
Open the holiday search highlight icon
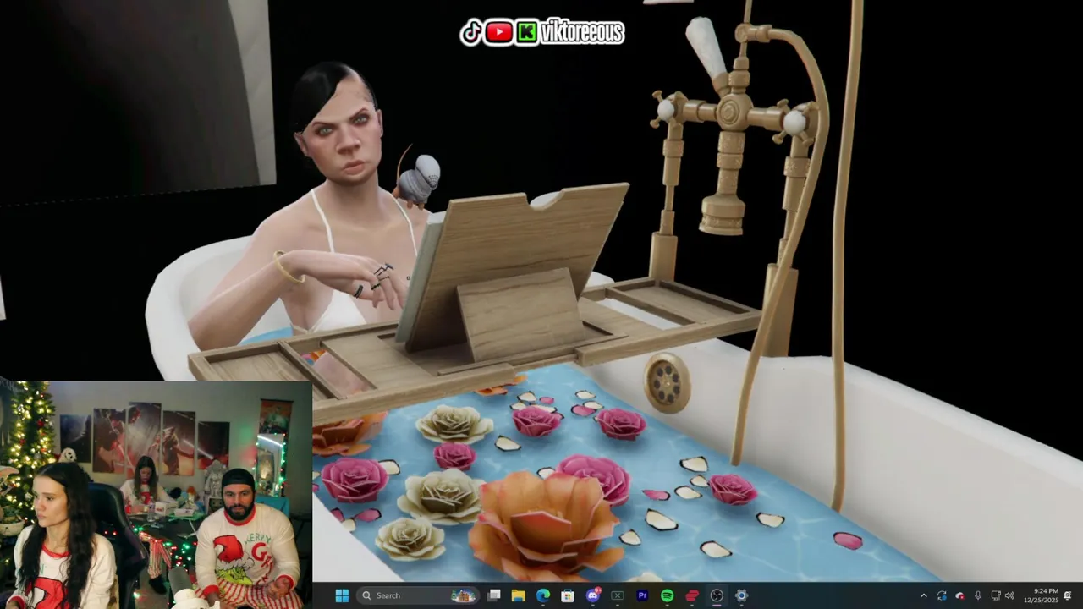click(463, 595)
